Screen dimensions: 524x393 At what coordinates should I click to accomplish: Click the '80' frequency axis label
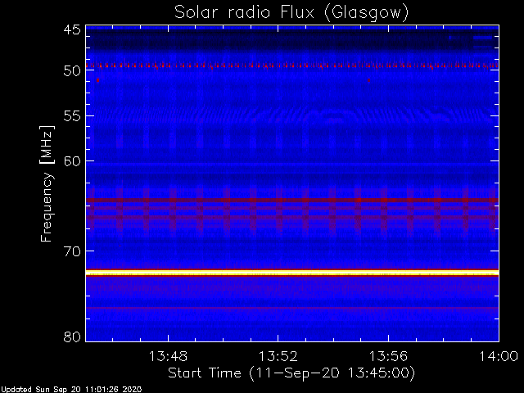[x=72, y=337]
